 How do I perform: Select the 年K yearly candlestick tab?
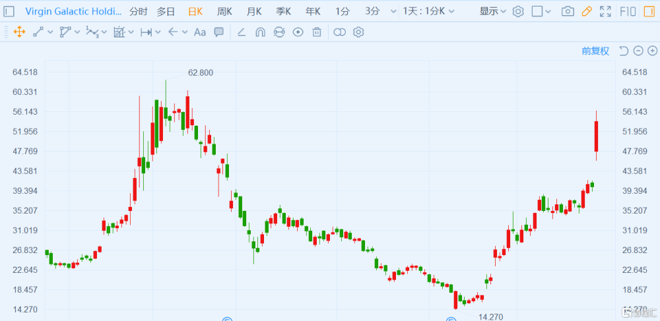(x=313, y=11)
